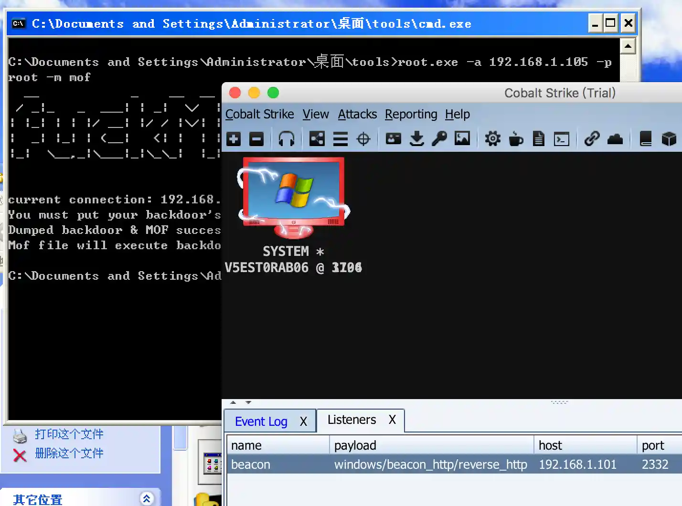Click cmd window scroll up arrow
This screenshot has height=506, width=682.
pyautogui.click(x=628, y=46)
